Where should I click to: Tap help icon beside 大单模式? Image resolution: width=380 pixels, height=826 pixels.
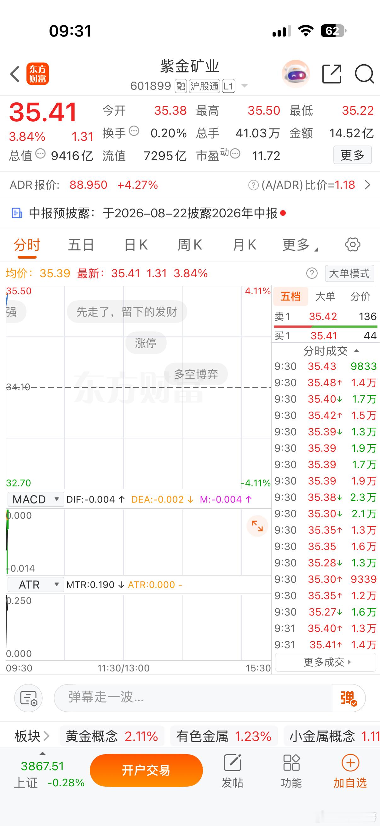pyautogui.click(x=312, y=273)
